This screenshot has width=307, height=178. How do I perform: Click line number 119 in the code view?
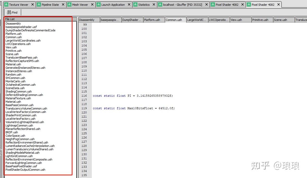click(x=84, y=108)
